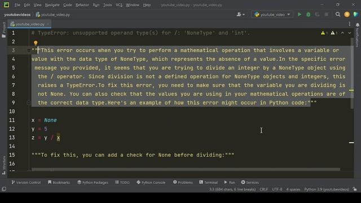Click the horizontal editor scrollbar

pyautogui.click(x=186, y=169)
